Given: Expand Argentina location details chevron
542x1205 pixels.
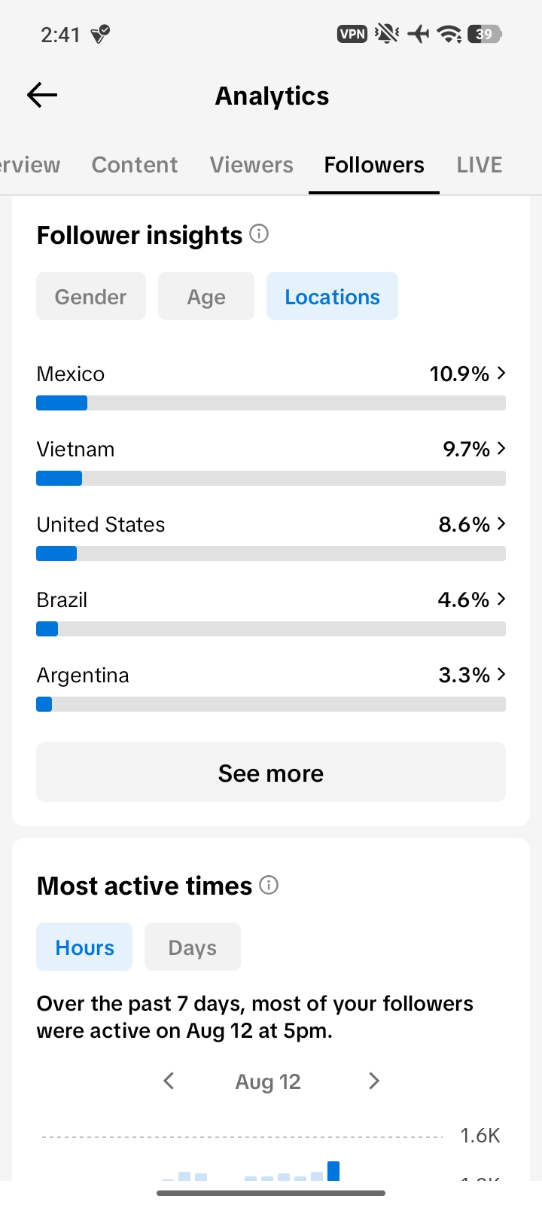Looking at the screenshot, I should tap(501, 674).
